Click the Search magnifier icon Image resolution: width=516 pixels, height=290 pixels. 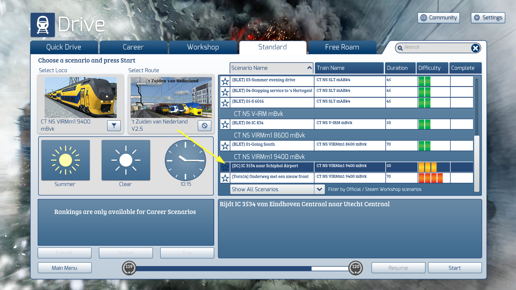(x=400, y=48)
